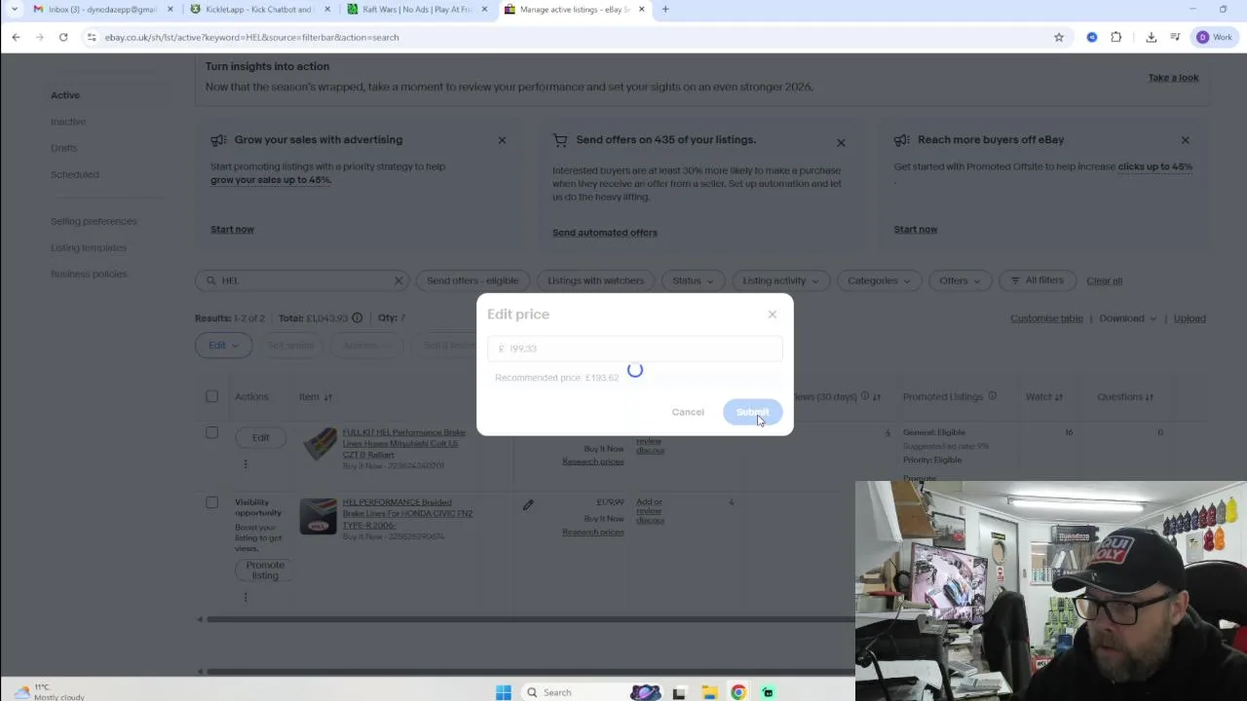Expand the Download dropdown
Viewport: 1247px width, 701px height.
[1127, 318]
